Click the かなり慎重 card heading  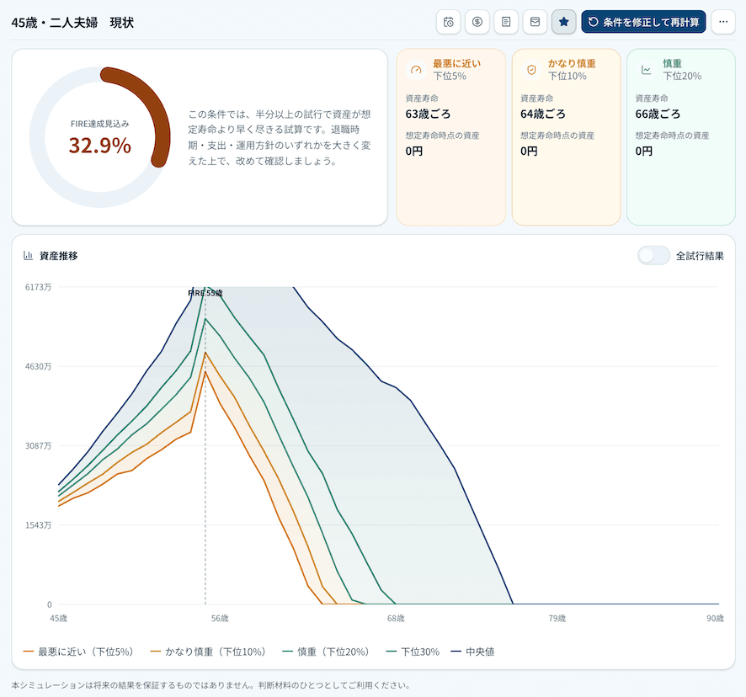[572, 63]
